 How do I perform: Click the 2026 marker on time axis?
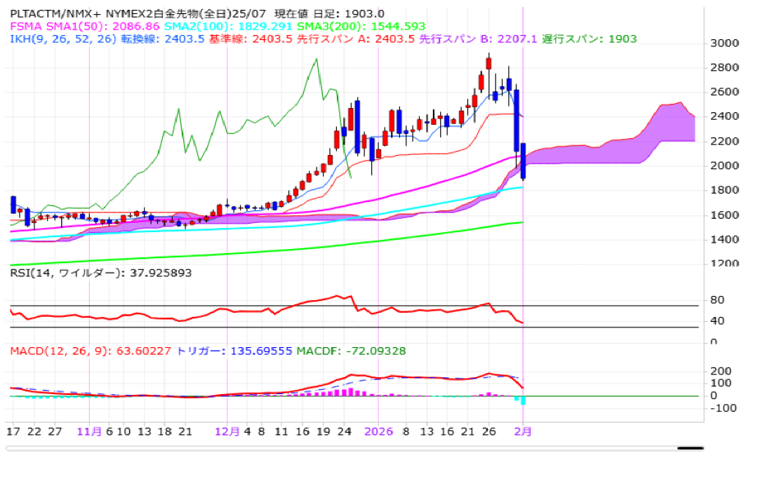pyautogui.click(x=379, y=432)
